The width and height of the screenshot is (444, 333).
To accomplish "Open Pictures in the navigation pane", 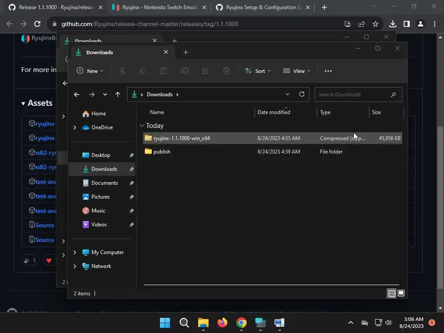I will click(101, 197).
